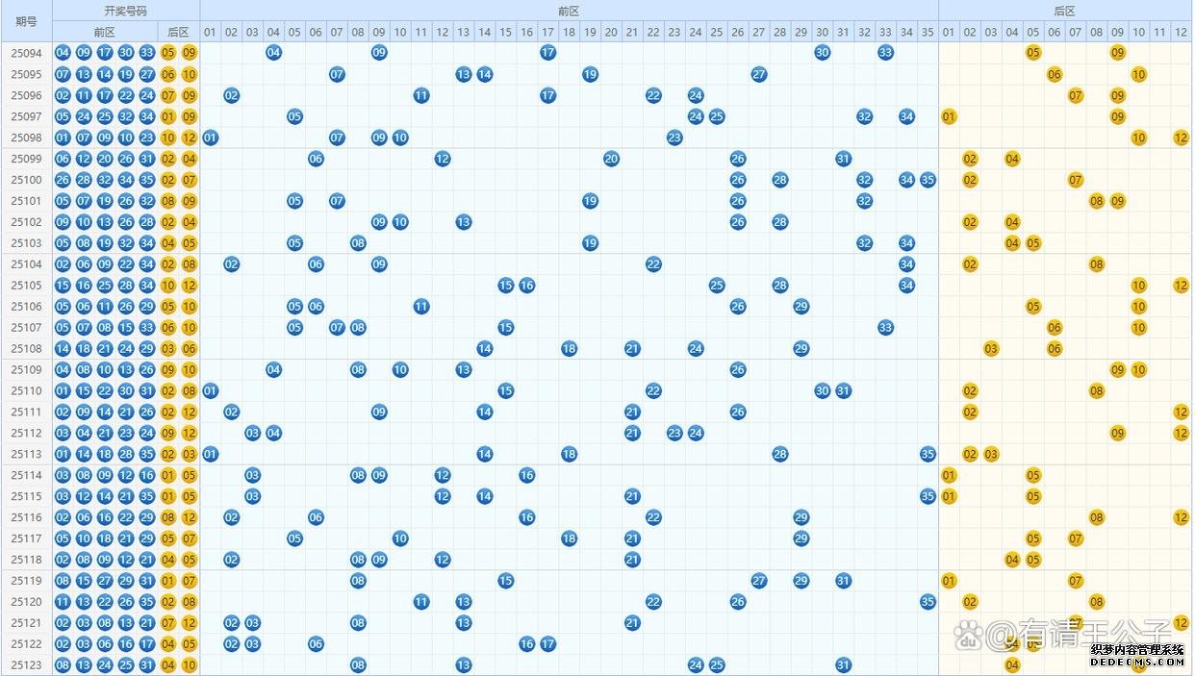Click blue ball 27 in row 25095's trend chart

coord(759,74)
